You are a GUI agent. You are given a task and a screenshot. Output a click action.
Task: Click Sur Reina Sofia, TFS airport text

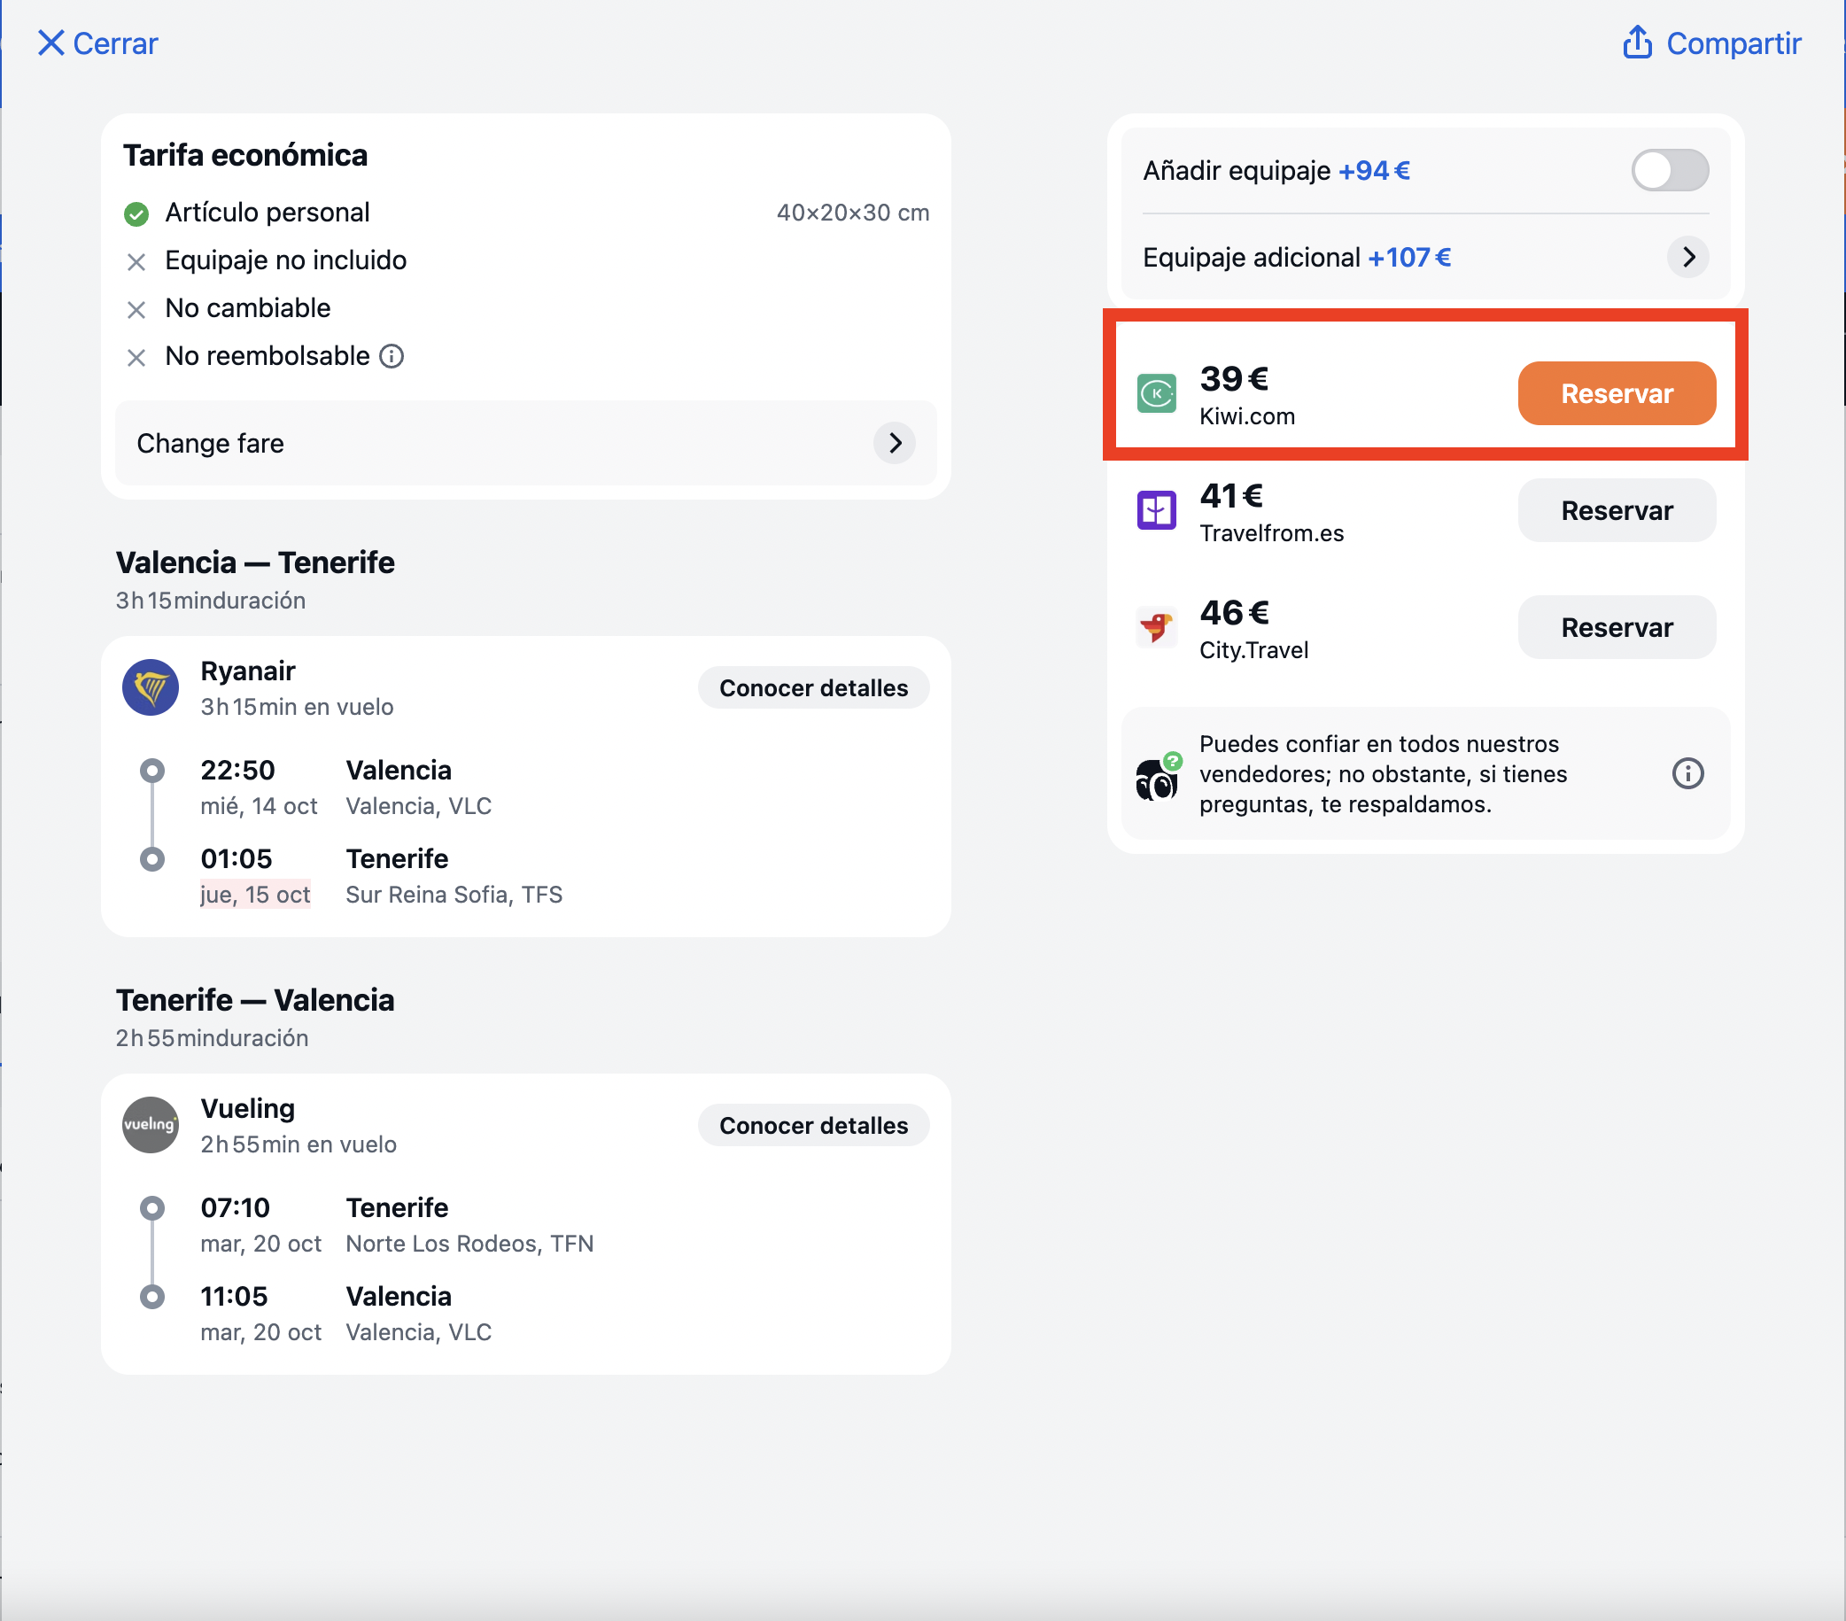point(454,894)
